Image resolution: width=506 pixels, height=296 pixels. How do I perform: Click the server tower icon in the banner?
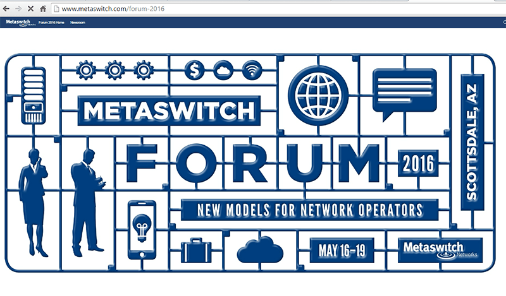(34, 96)
